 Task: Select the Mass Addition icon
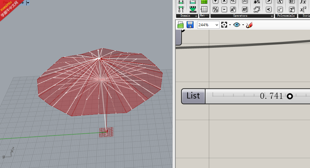point(257,2)
